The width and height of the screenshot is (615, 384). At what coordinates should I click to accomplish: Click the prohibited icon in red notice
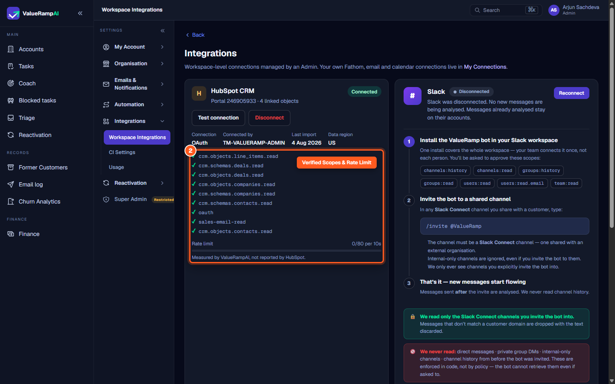pyautogui.click(x=413, y=352)
